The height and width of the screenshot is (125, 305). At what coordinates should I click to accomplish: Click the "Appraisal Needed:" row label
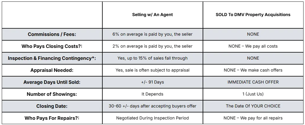click(x=52, y=70)
